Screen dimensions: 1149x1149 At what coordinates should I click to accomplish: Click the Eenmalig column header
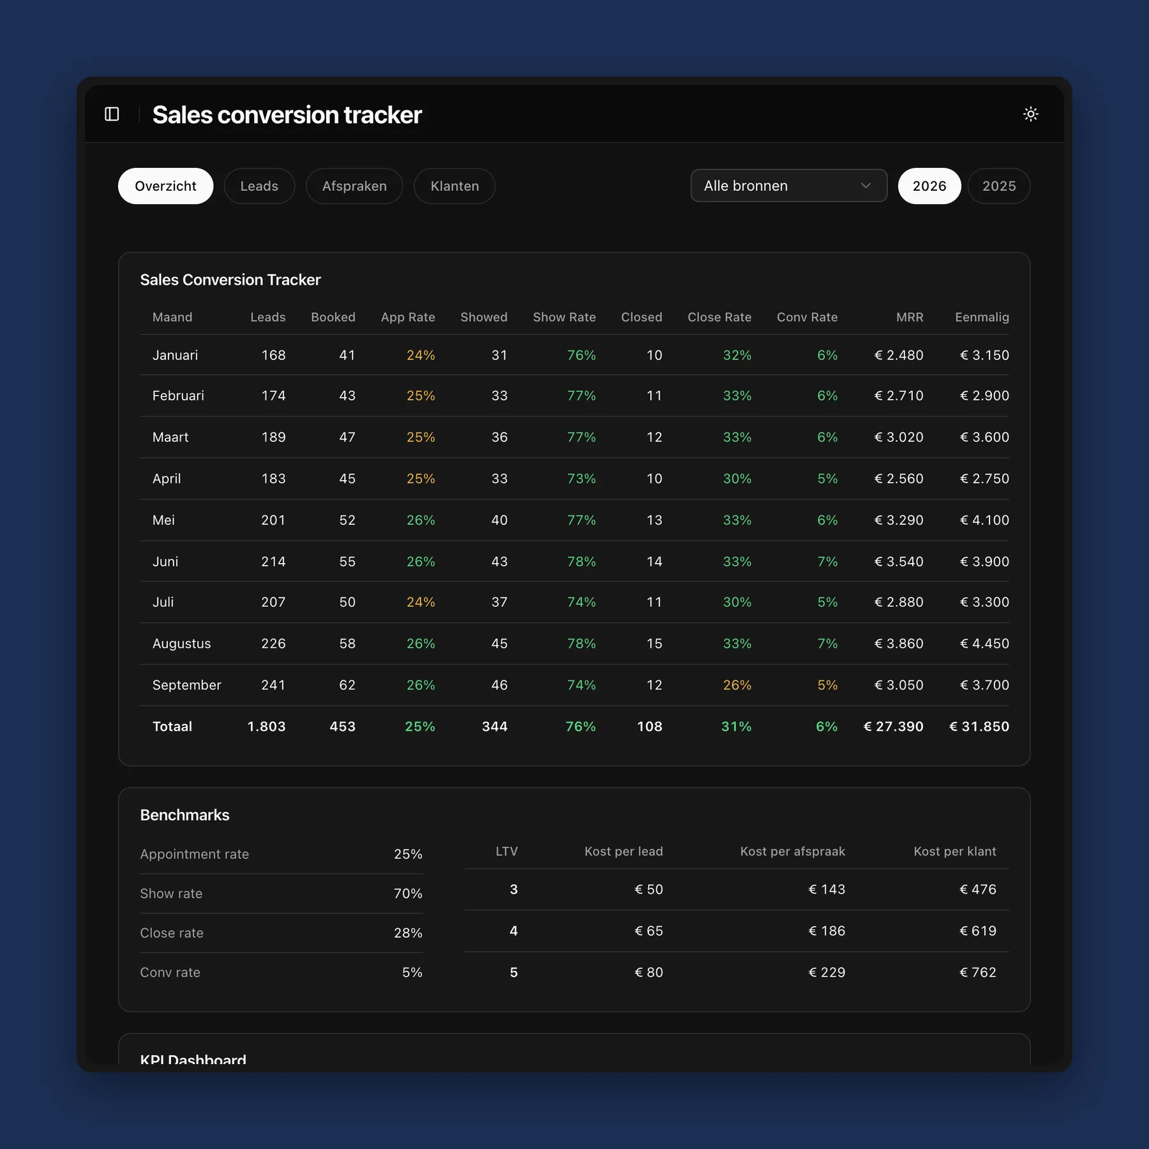point(982,317)
